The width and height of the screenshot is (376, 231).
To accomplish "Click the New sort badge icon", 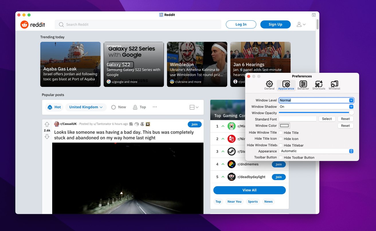I will 113,107.
